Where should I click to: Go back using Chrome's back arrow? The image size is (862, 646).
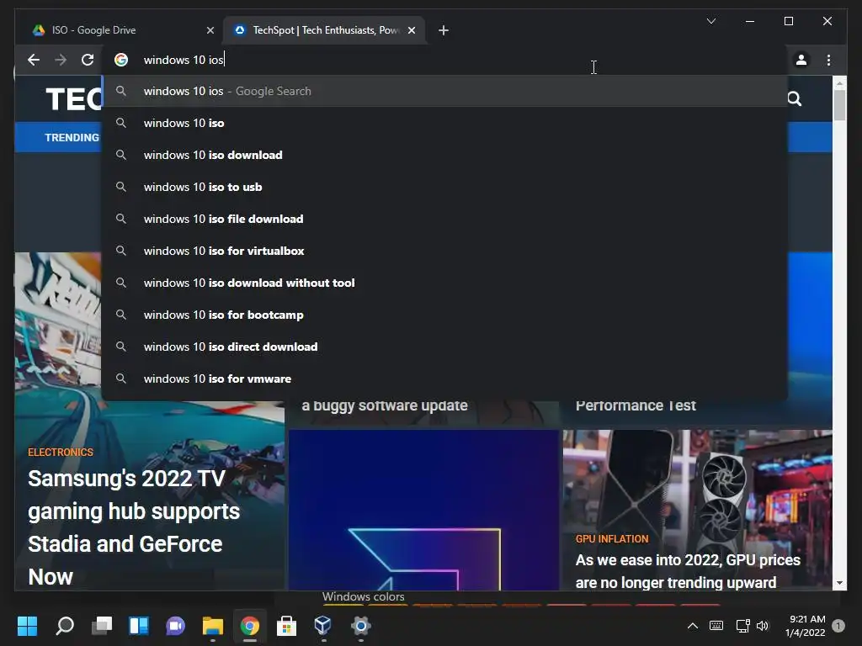click(34, 60)
